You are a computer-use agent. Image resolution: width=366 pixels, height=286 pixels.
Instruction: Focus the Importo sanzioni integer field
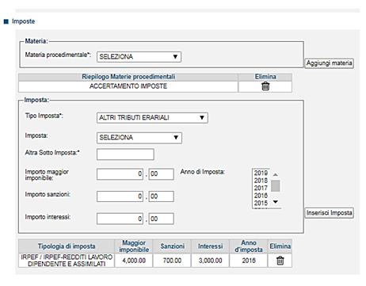click(120, 196)
